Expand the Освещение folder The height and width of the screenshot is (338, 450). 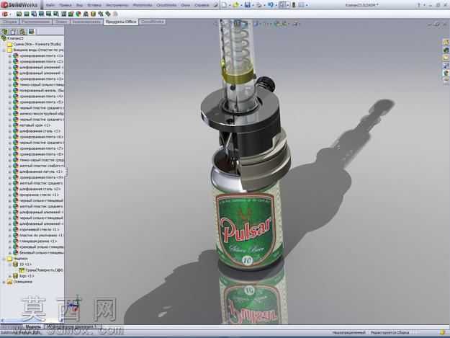(4, 282)
